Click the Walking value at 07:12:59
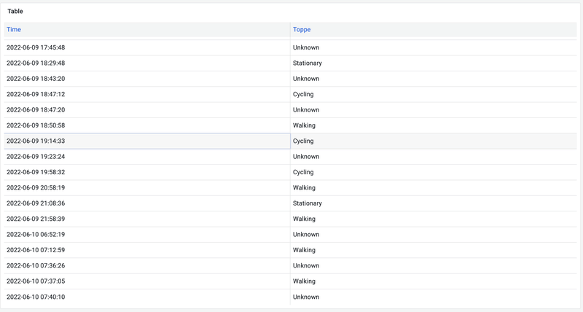Image resolution: width=583 pixels, height=312 pixels. pyautogui.click(x=304, y=250)
